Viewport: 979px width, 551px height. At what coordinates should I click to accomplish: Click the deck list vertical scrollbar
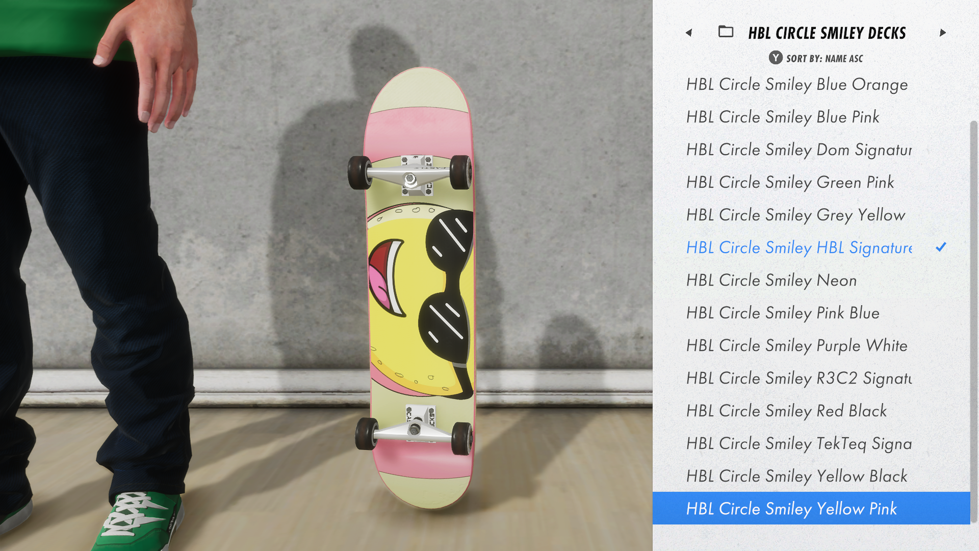(x=974, y=321)
